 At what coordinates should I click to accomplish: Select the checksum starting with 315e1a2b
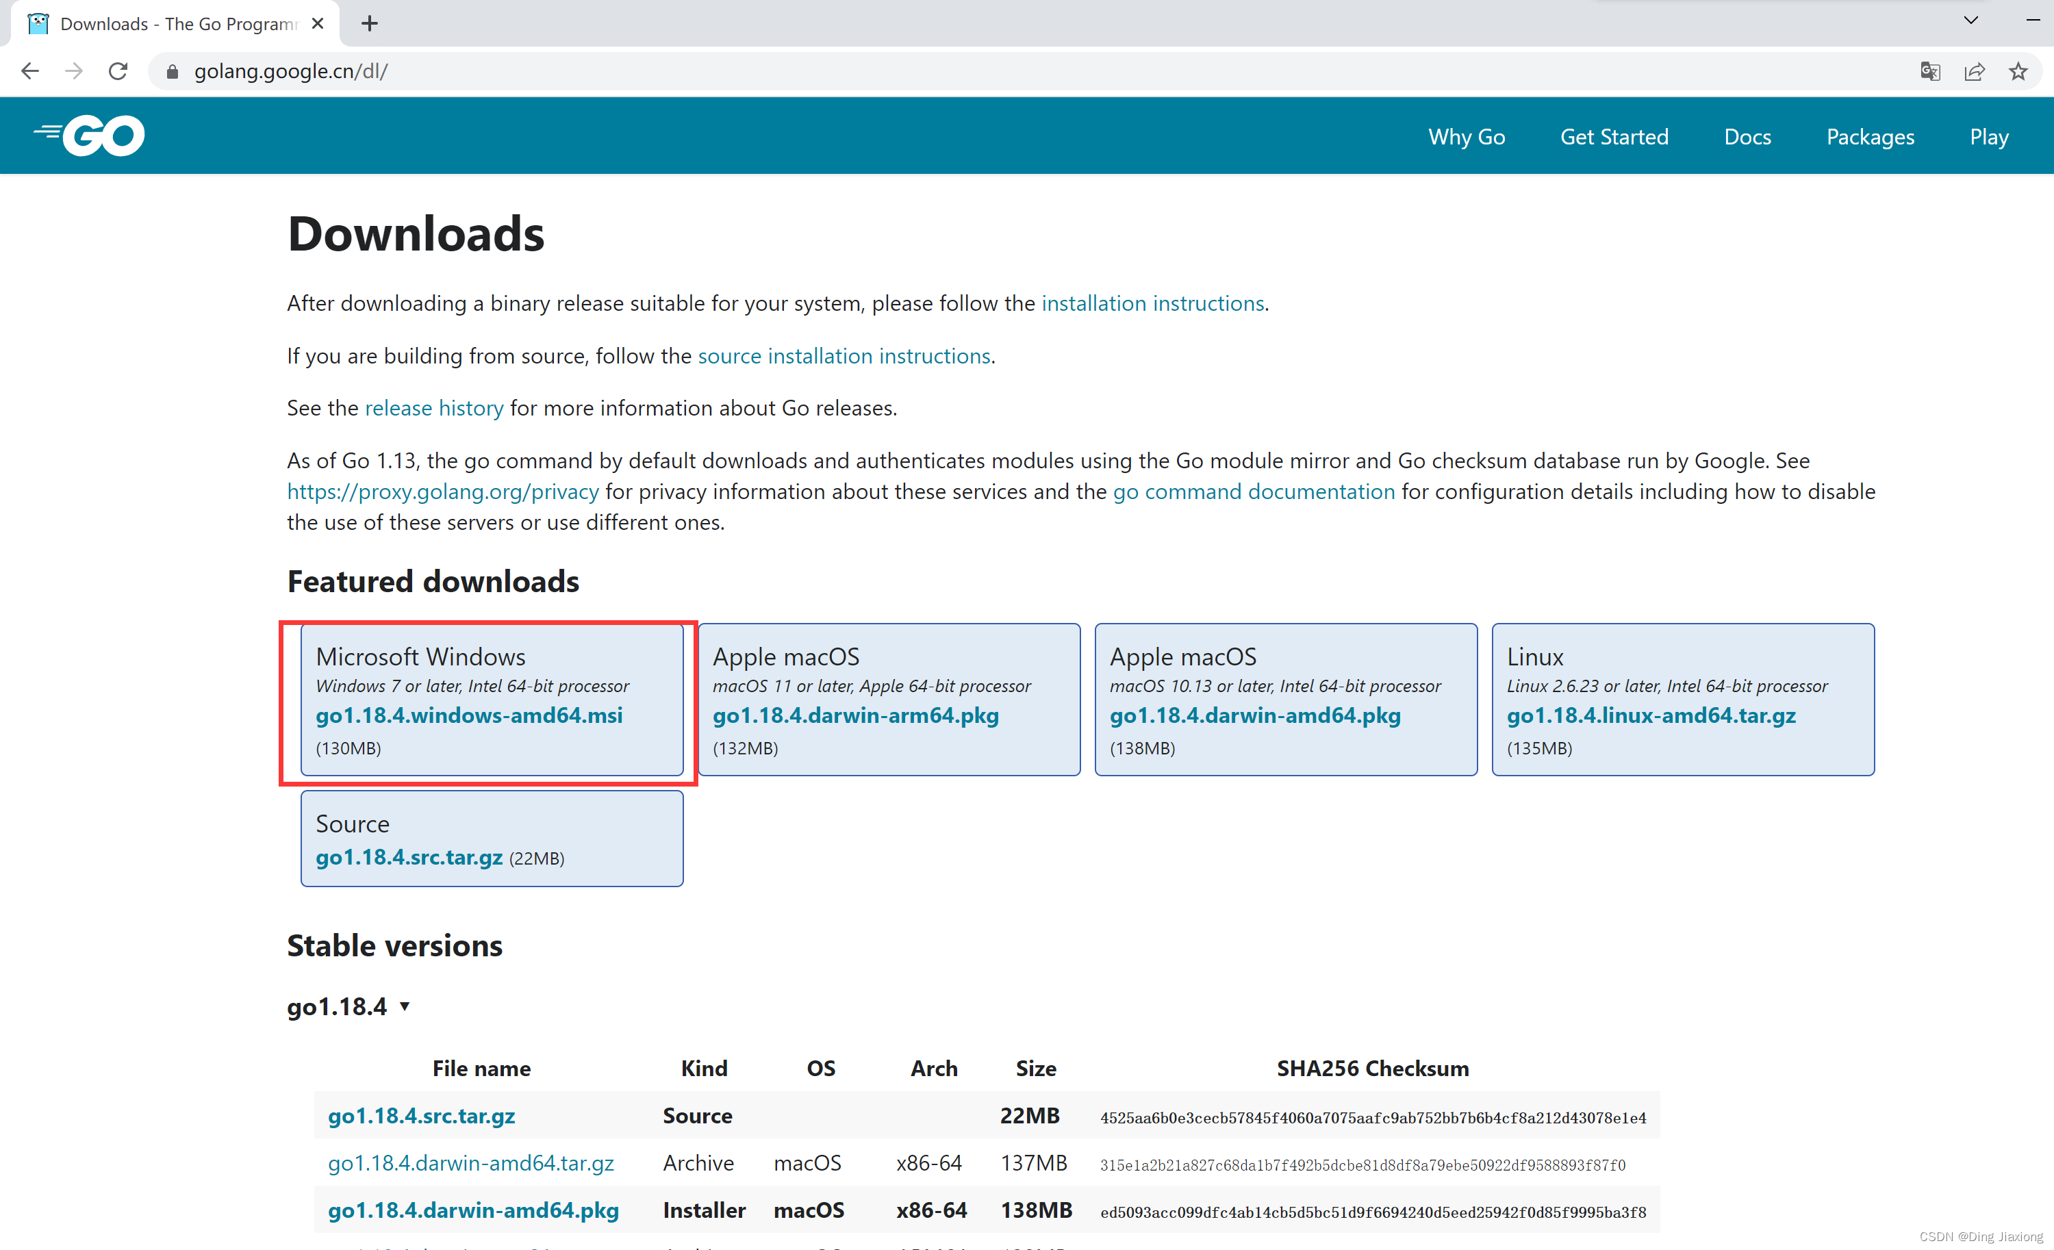(1362, 1164)
